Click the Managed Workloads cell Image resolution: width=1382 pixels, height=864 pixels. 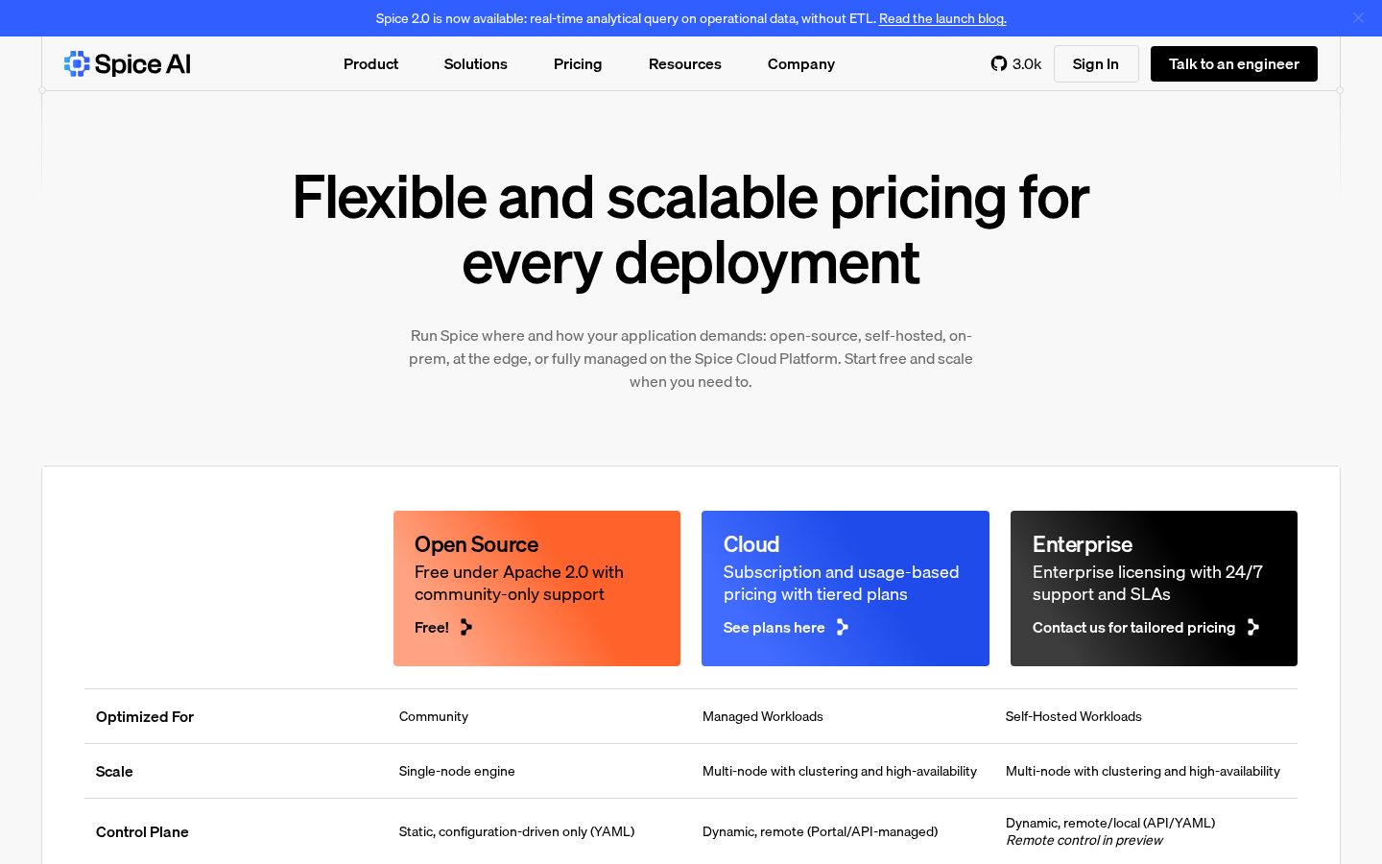763,716
